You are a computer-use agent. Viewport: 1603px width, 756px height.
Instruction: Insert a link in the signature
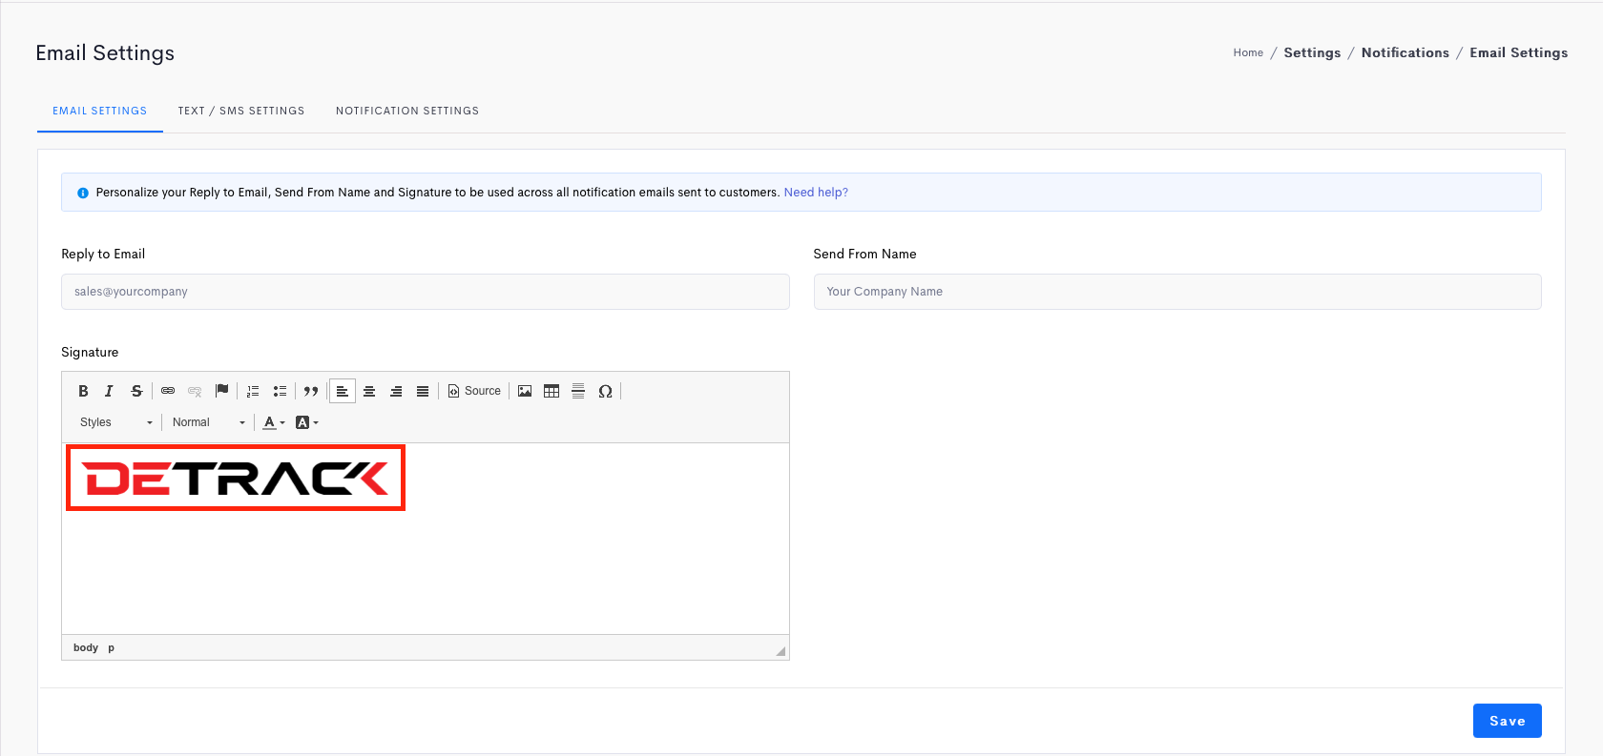[x=168, y=391]
